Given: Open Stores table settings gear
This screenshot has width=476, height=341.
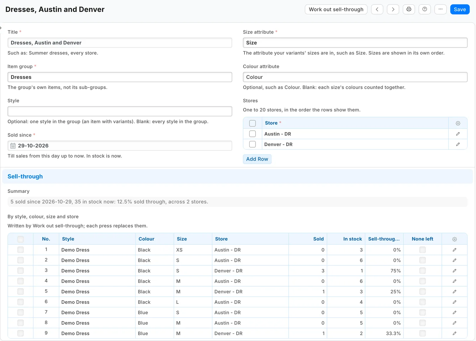Looking at the screenshot, I should tap(458, 123).
